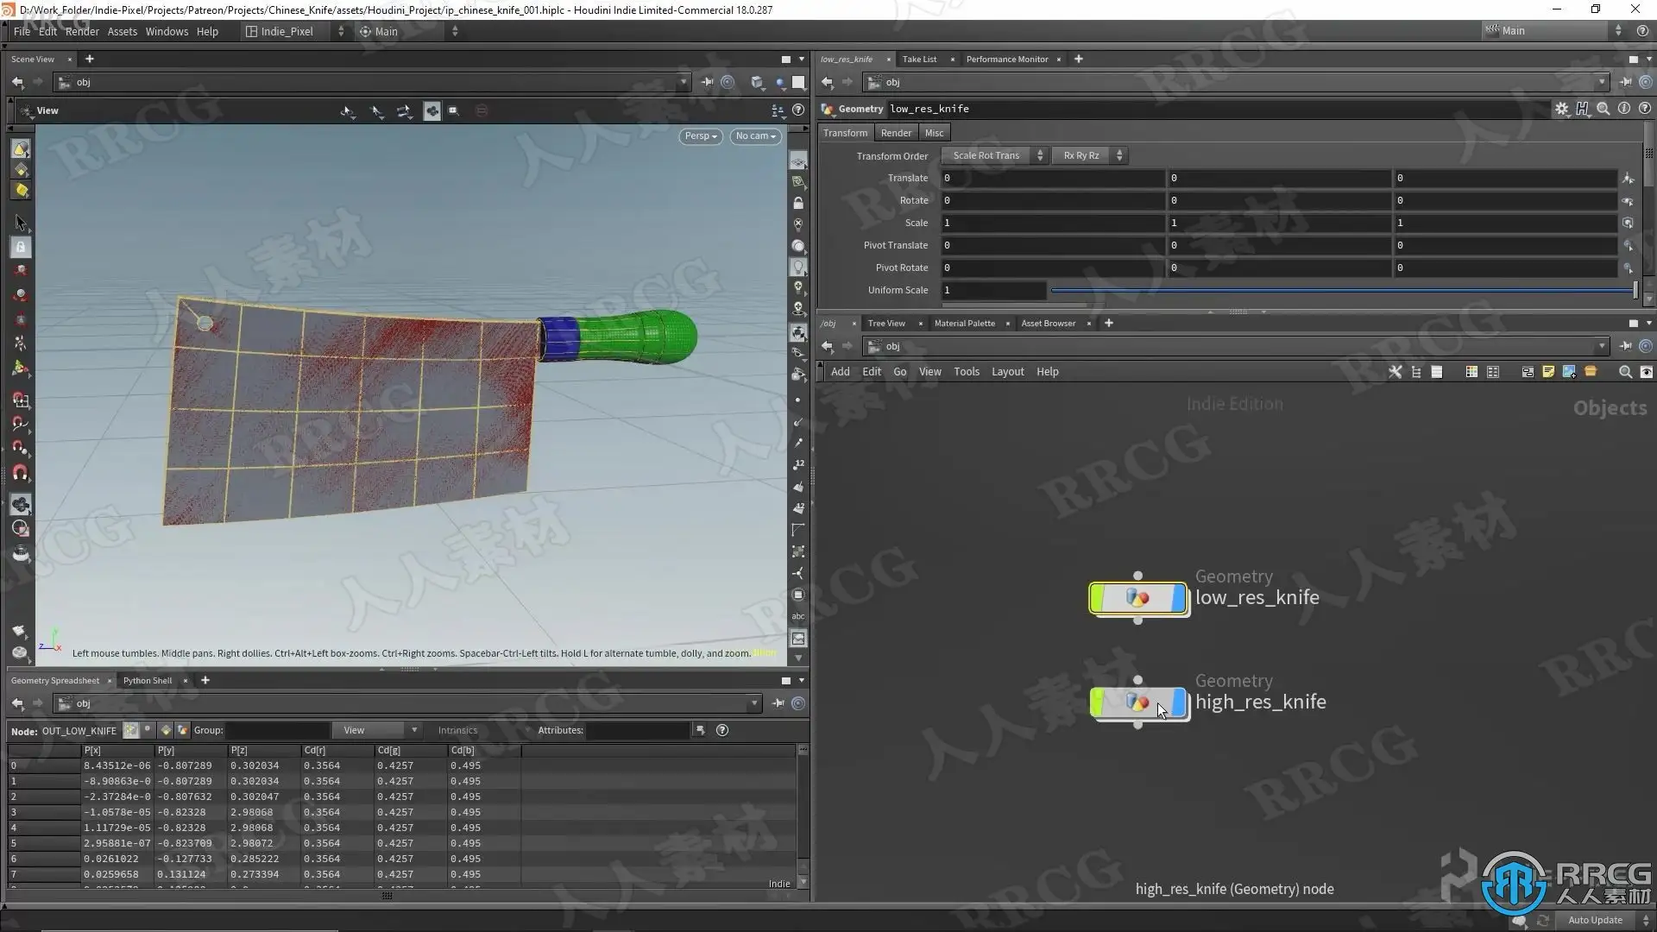Viewport: 1657px width, 932px height.
Task: Click the background image icon in network toolbar
Action: point(1569,372)
